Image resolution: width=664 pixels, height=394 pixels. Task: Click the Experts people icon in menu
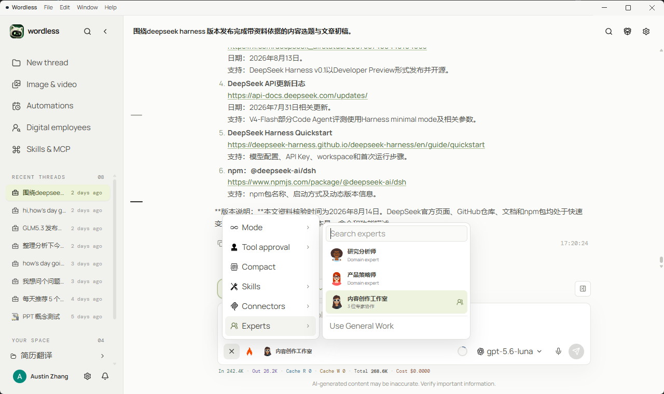click(234, 326)
